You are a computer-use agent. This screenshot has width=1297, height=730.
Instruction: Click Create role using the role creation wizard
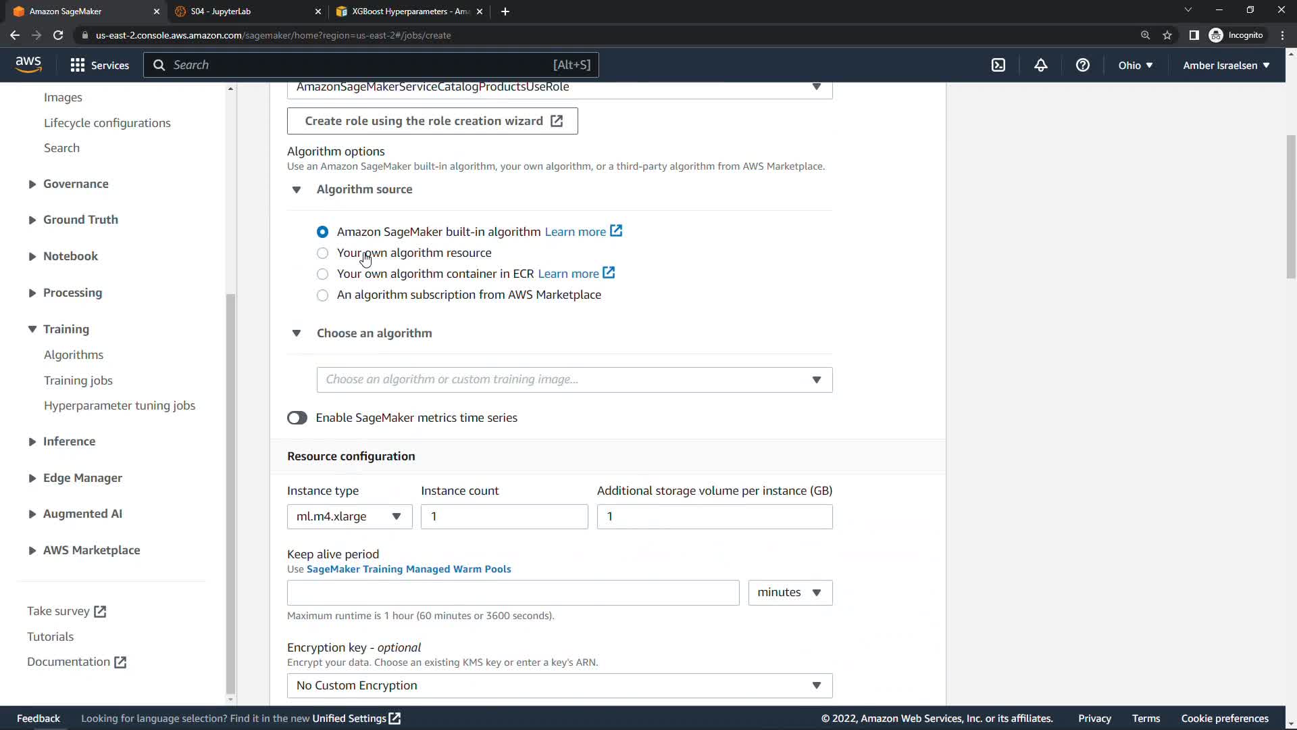432,121
